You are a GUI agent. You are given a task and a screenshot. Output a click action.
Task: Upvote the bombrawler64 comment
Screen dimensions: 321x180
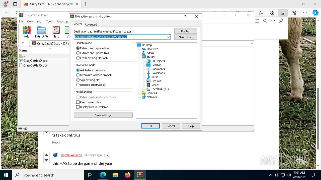point(46,155)
